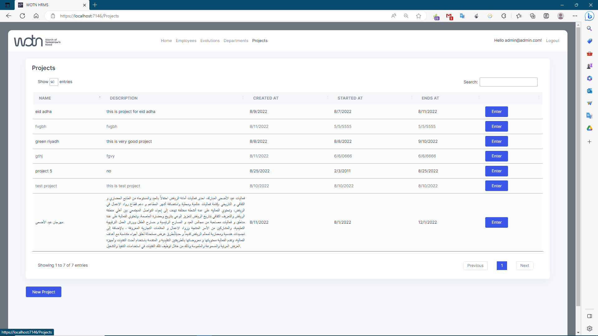Sort table by STARTED AT column
The height and width of the screenshot is (336, 598).
tap(374, 98)
